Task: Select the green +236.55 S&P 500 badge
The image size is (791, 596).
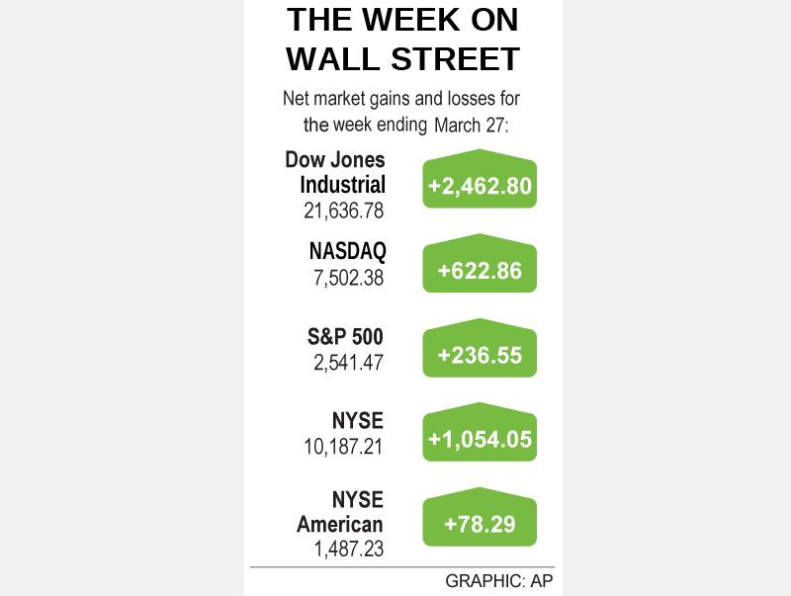Action: (480, 355)
